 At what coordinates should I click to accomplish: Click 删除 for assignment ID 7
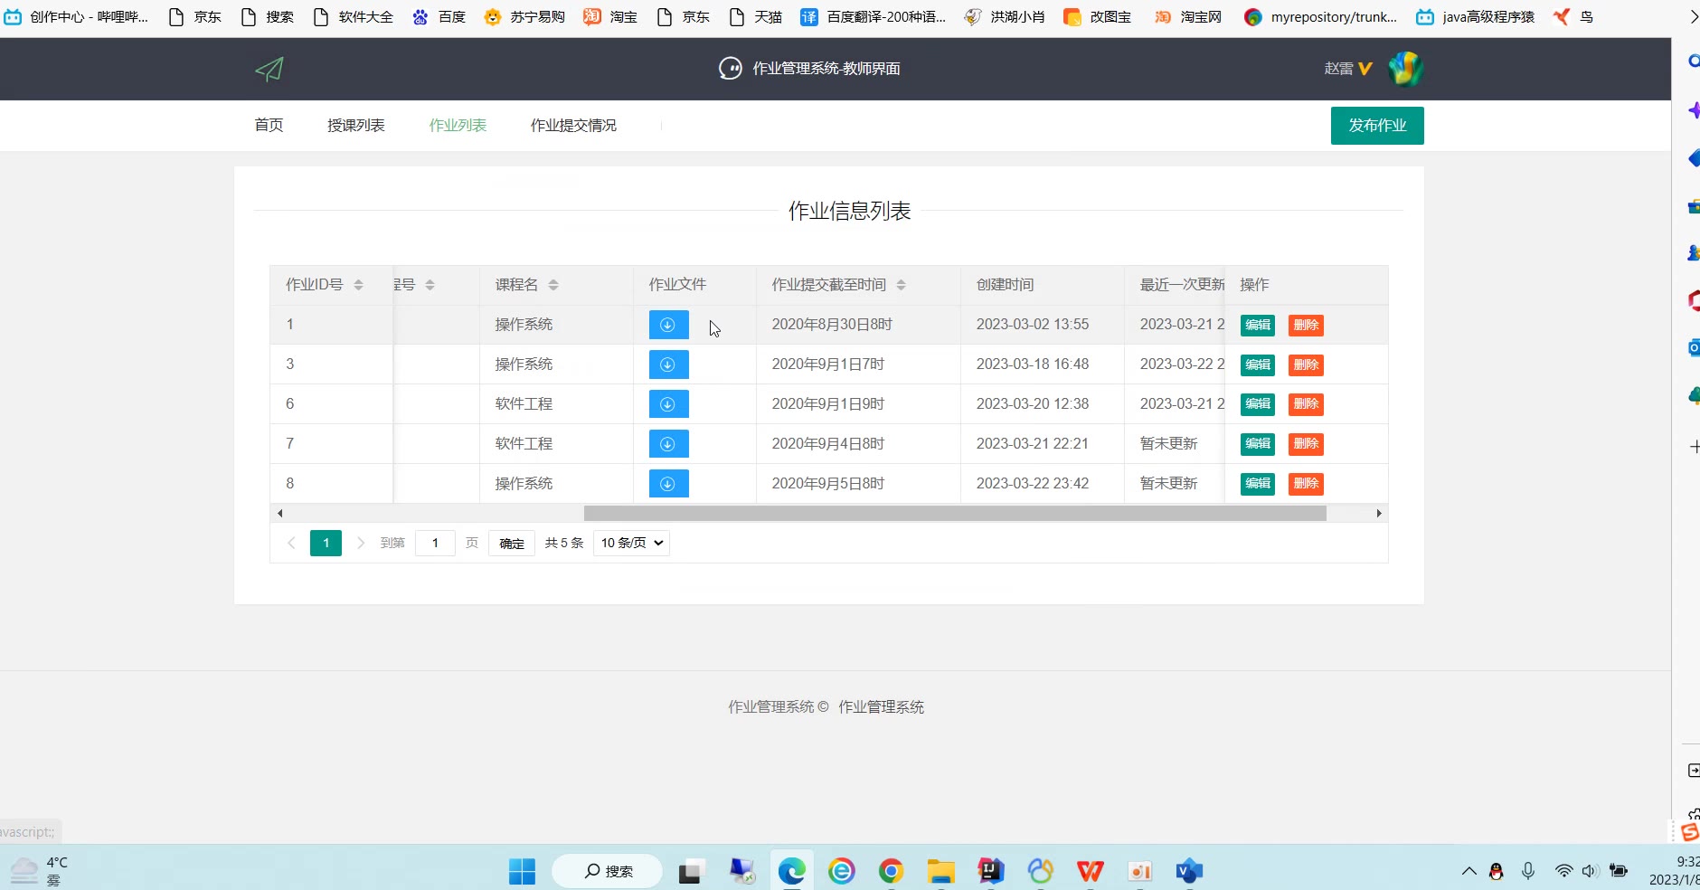1305,444
